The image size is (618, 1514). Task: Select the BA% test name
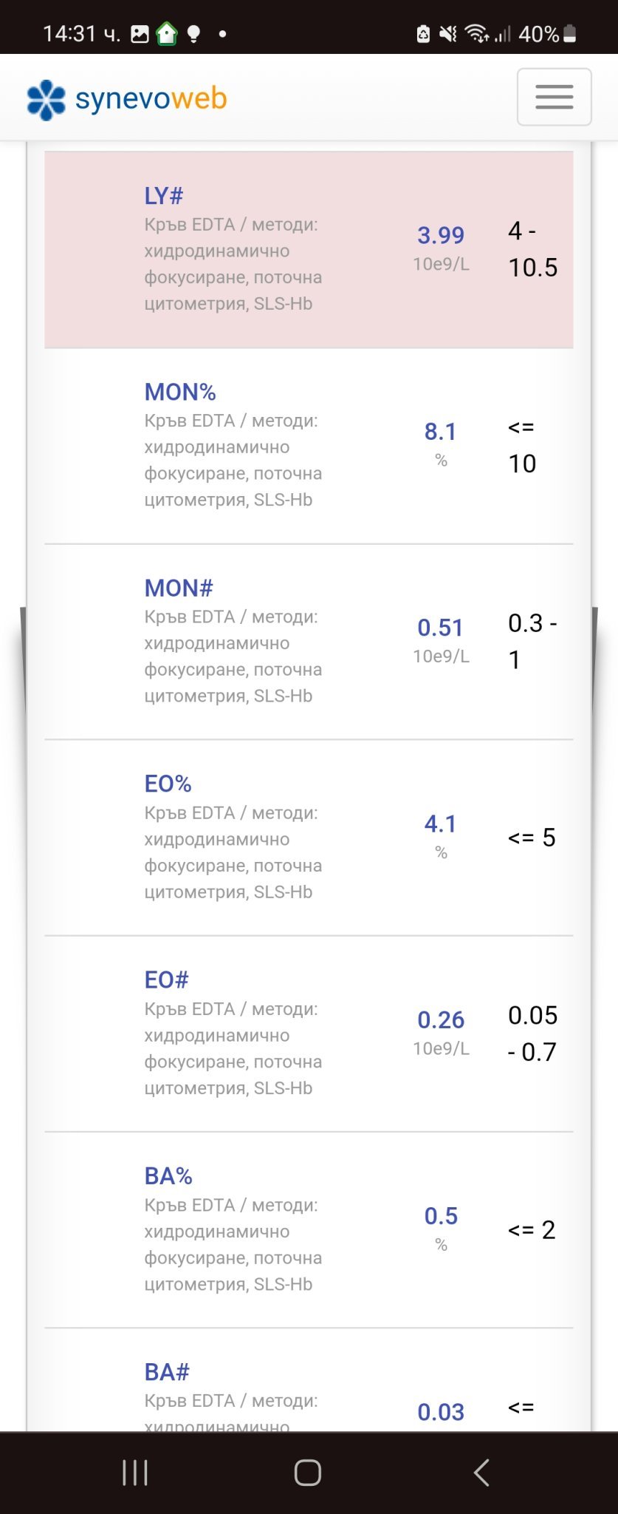[x=168, y=1175]
